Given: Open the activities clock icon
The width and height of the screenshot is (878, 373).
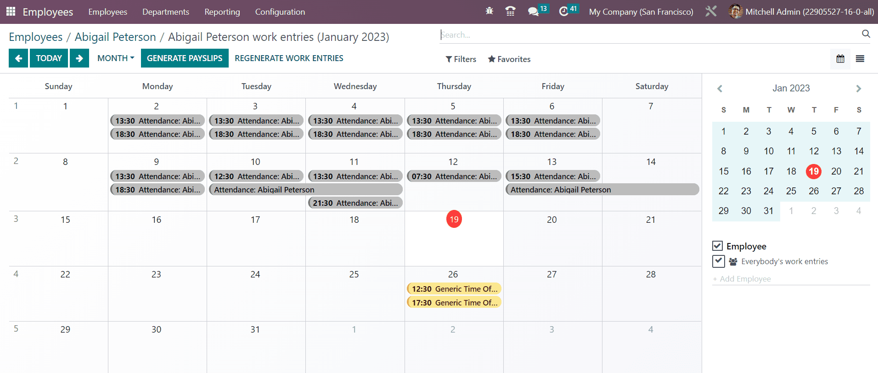Looking at the screenshot, I should [x=563, y=11].
